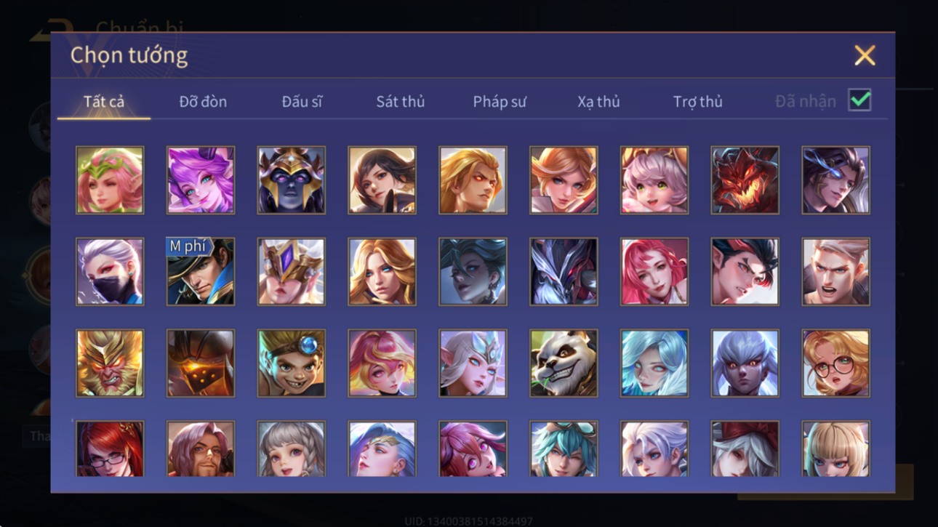Close the 'Chọn tướng' dialog
Screen dimensions: 938x527
(865, 55)
